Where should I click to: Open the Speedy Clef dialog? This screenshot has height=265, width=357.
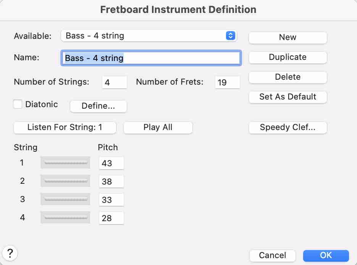(288, 127)
